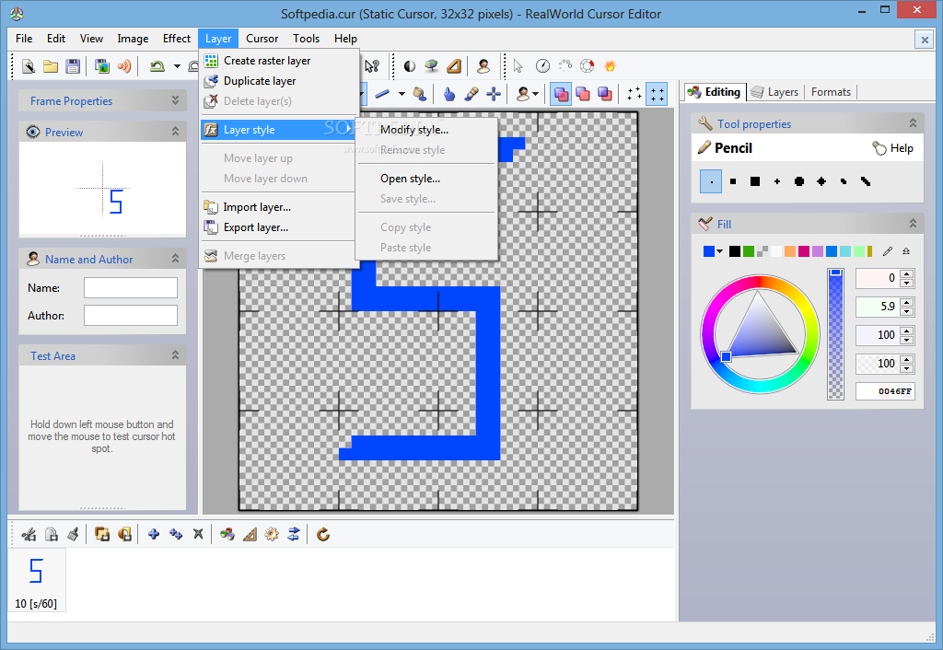Click the blue opposite arrows reverse frames icon
Screen dimensions: 943x650
294,534
